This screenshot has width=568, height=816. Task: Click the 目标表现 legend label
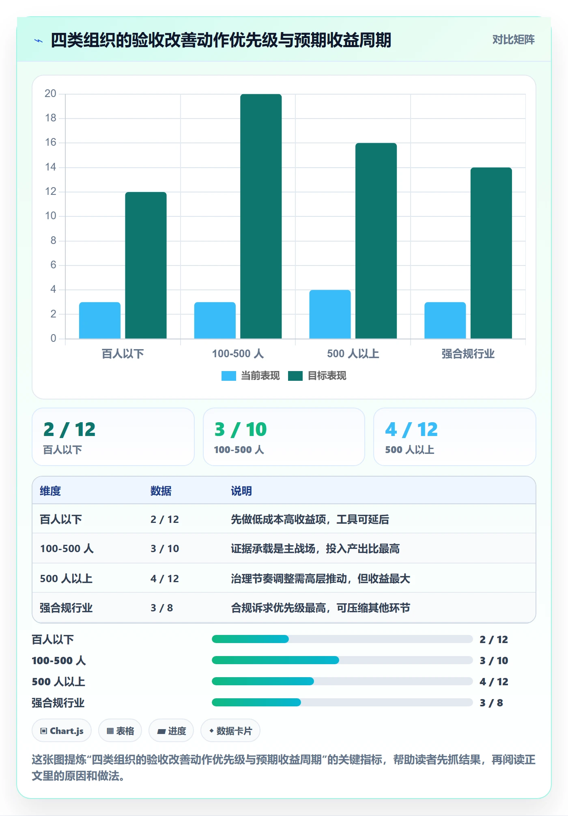click(327, 376)
